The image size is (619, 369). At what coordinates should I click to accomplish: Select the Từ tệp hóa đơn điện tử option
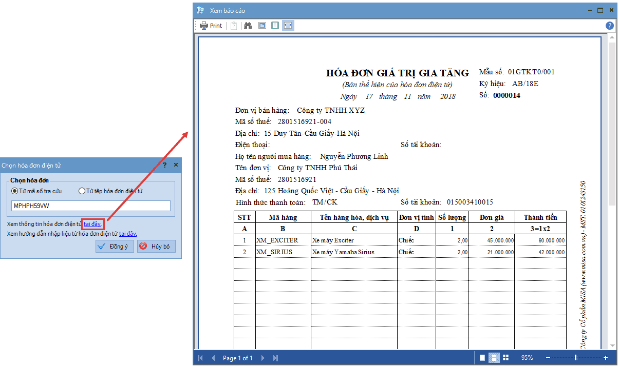(110, 191)
